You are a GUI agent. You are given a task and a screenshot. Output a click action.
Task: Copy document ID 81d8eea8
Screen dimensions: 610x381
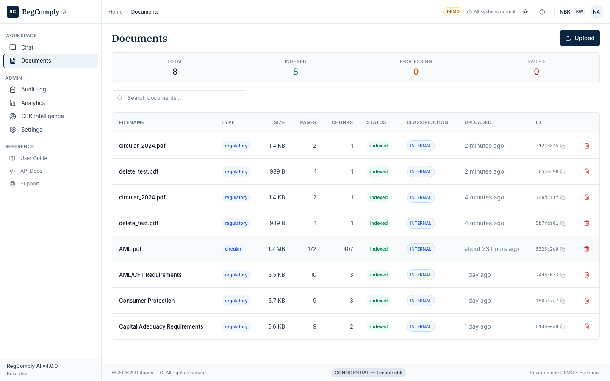(563, 327)
